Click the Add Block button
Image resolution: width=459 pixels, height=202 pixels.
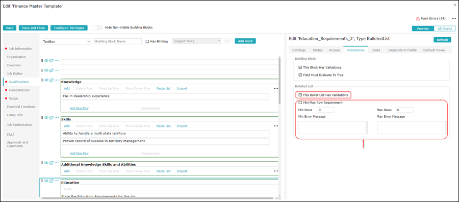pos(245,41)
